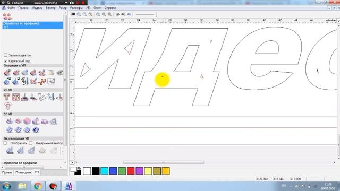Click the horizontal scrollbar below the canvas
Screen dimensions: 340x191
pos(164,162)
